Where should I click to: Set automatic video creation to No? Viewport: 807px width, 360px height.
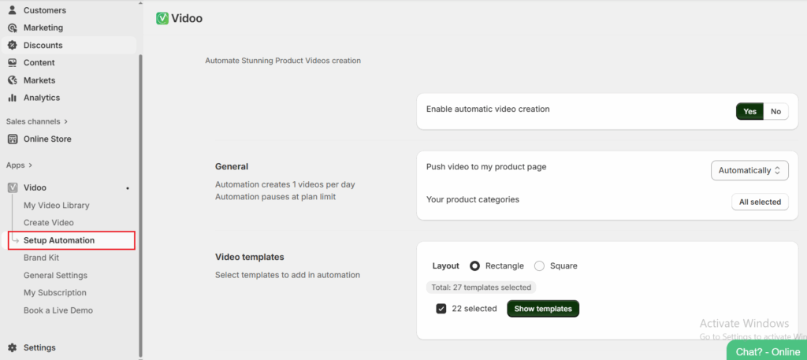[775, 111]
